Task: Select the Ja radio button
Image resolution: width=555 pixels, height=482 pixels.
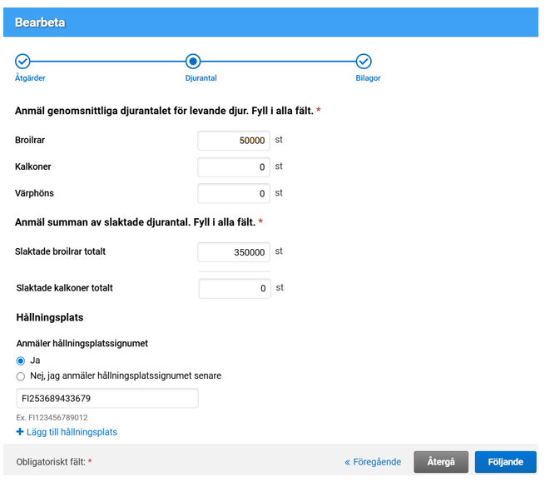Action: click(21, 360)
